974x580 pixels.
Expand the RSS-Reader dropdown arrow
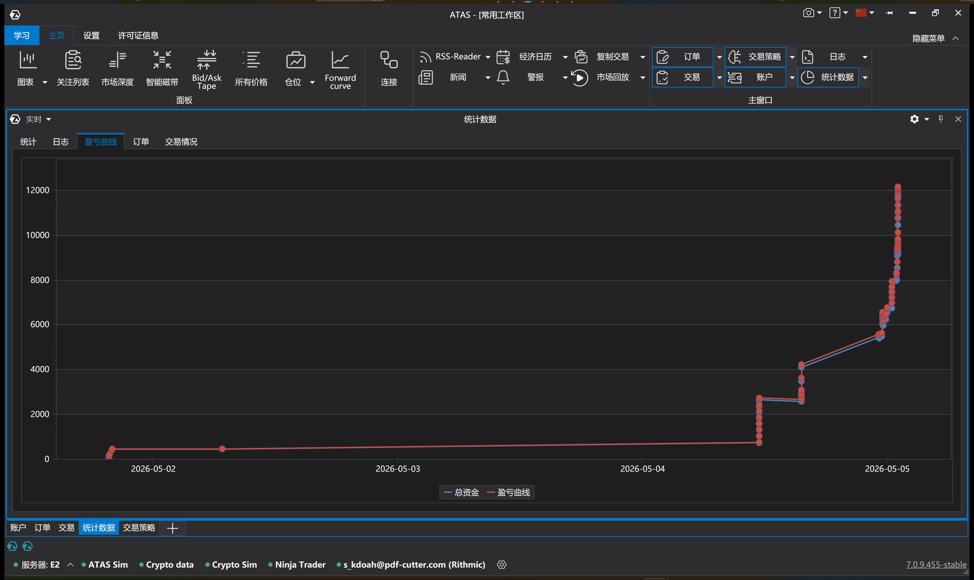(488, 57)
